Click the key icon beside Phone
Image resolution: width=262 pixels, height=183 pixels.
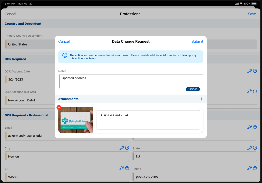pyautogui.click(x=249, y=168)
